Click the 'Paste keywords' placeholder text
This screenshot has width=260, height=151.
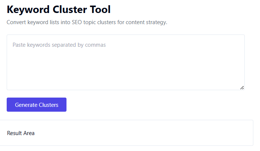[59, 45]
